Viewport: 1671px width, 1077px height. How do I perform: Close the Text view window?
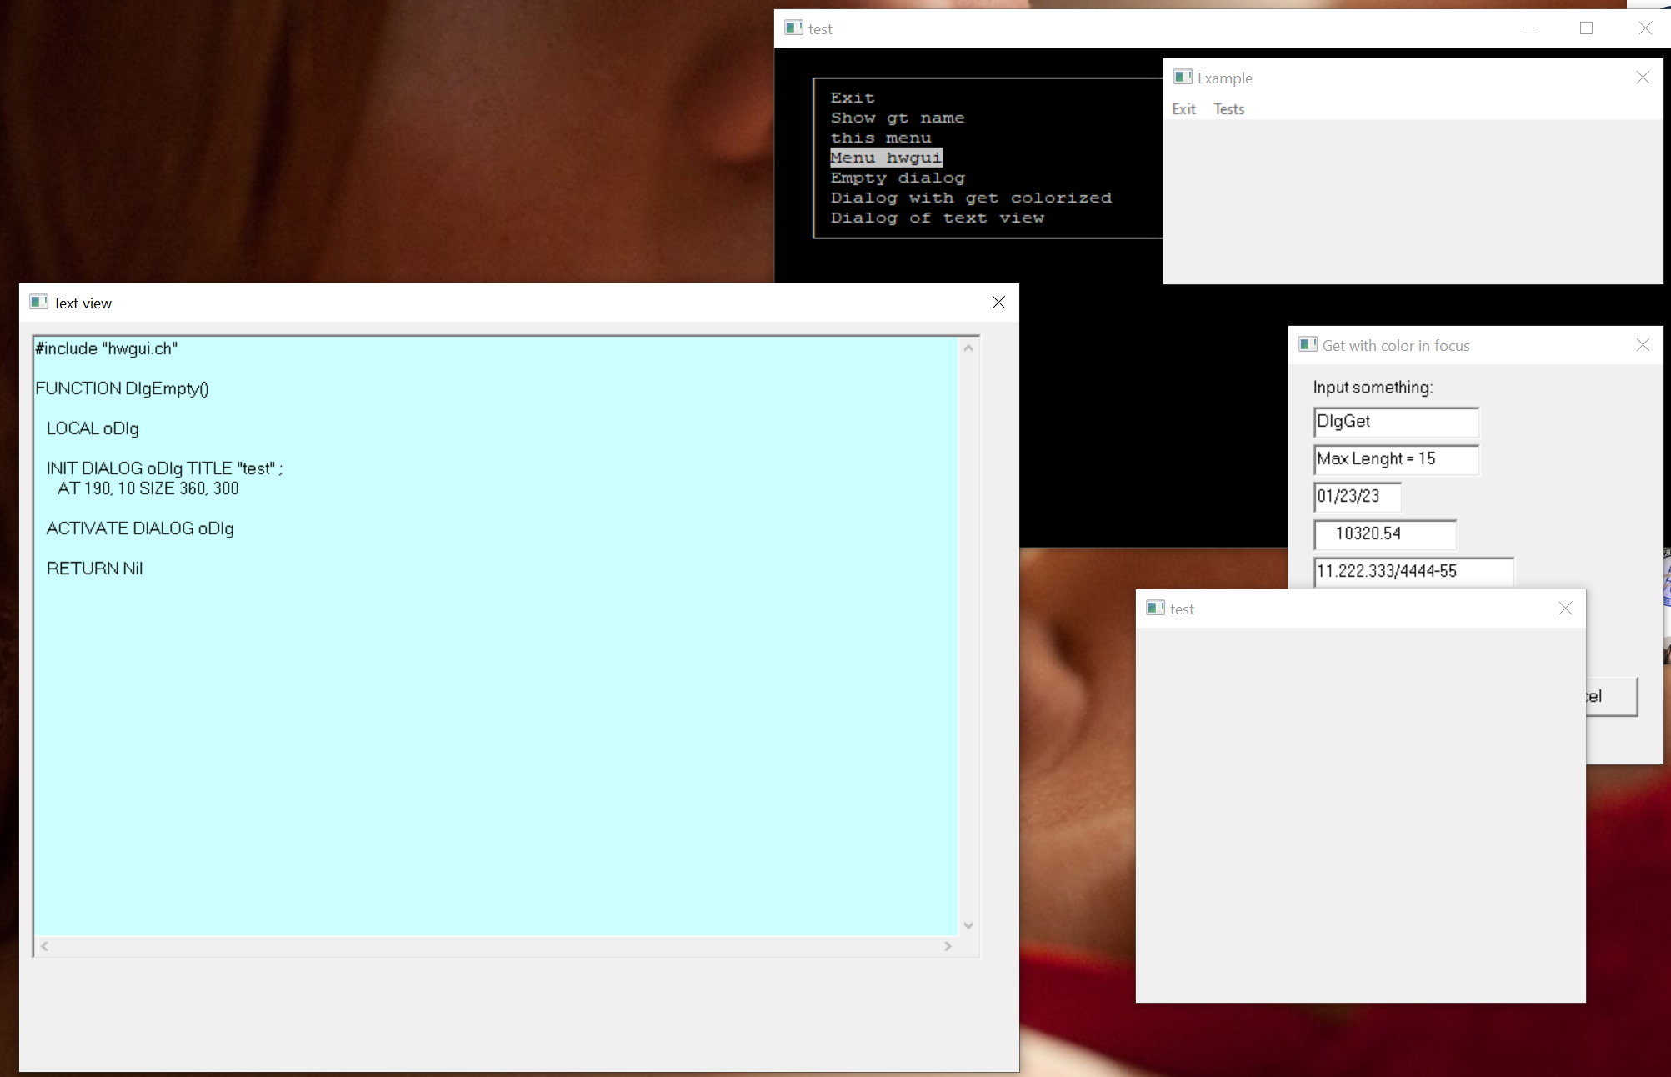pyautogui.click(x=998, y=303)
